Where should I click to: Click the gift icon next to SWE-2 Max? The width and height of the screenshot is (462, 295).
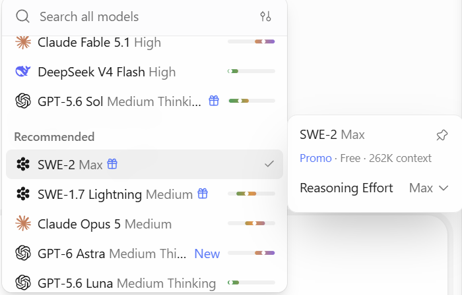point(112,164)
